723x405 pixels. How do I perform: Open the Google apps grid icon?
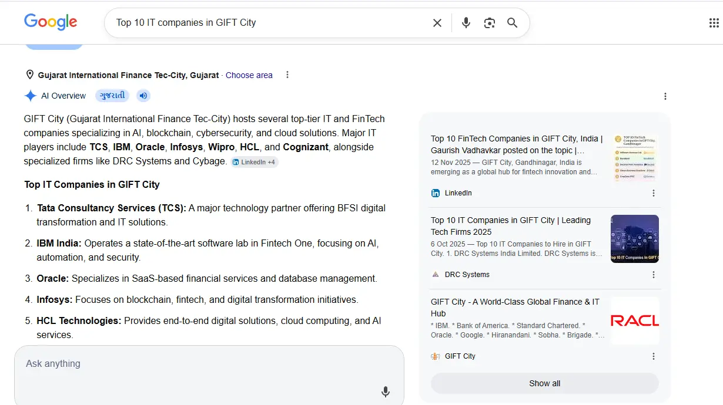(x=714, y=23)
